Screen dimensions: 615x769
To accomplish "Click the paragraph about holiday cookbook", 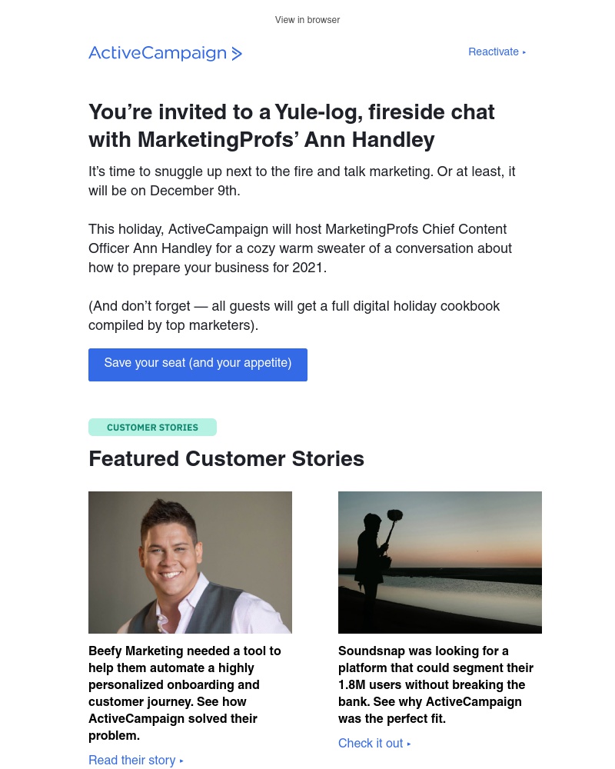I will pos(294,315).
